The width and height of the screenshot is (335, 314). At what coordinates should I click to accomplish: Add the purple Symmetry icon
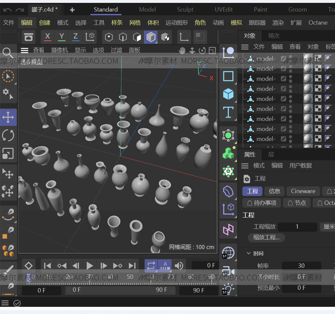(228, 230)
